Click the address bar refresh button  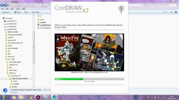click(145, 5)
